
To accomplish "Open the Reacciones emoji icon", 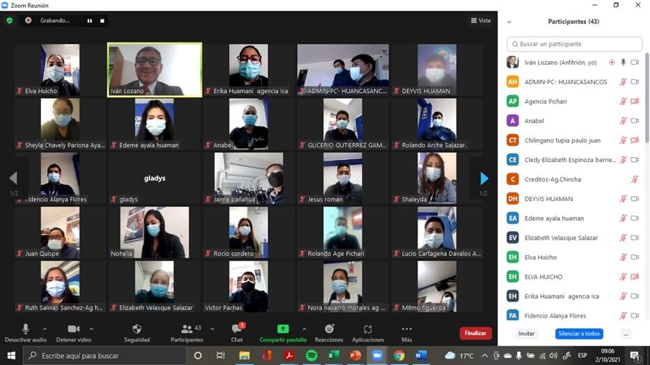I will tap(329, 329).
